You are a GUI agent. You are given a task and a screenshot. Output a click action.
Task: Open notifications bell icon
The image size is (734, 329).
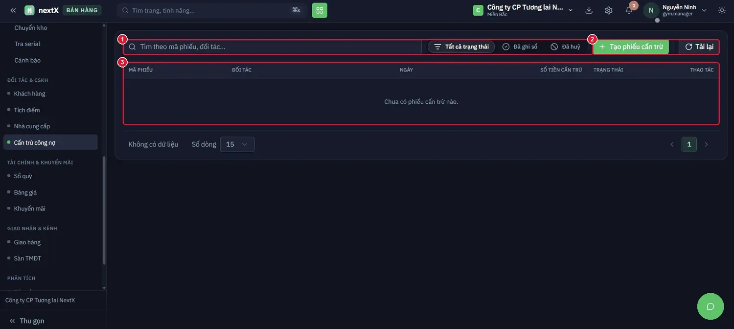tap(629, 10)
